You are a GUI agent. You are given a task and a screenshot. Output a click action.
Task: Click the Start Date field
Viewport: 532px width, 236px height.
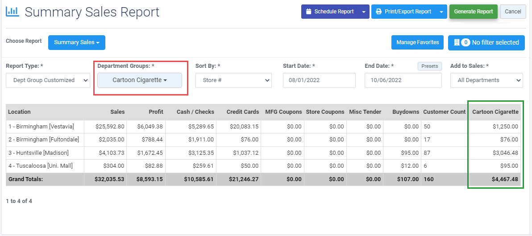click(319, 80)
